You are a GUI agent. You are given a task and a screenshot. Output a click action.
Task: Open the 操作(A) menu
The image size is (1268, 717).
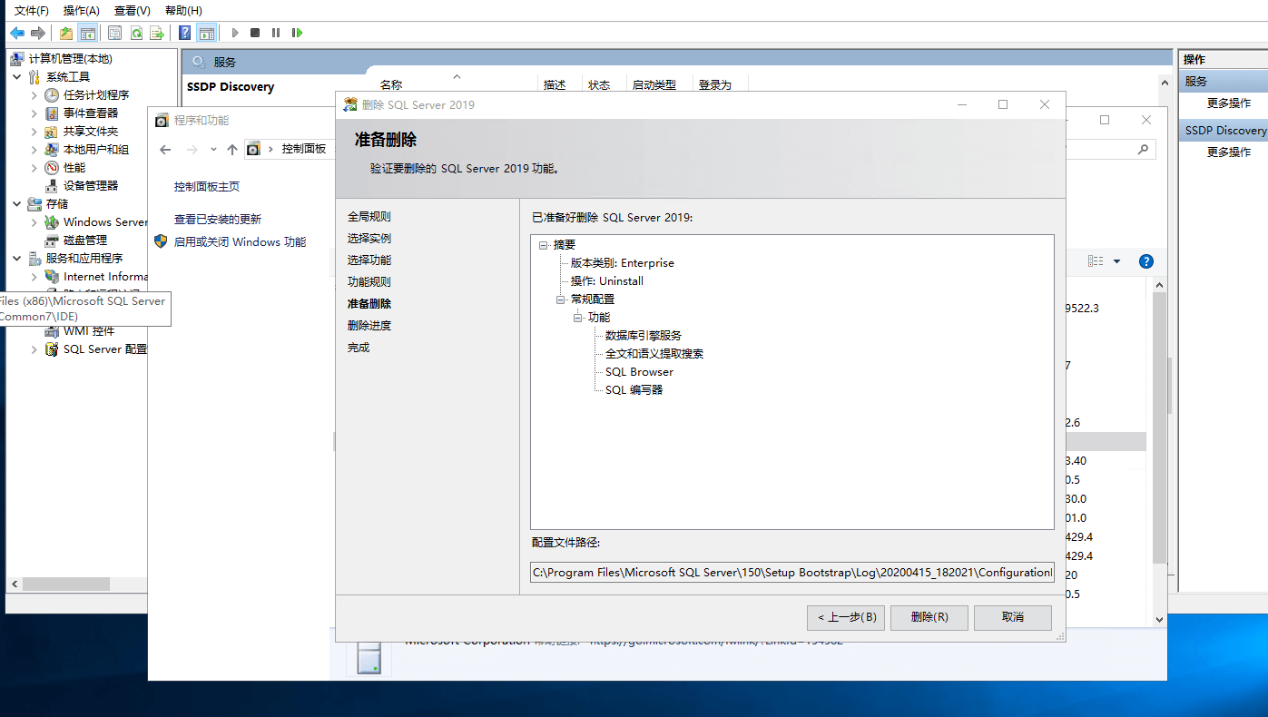coord(82,10)
